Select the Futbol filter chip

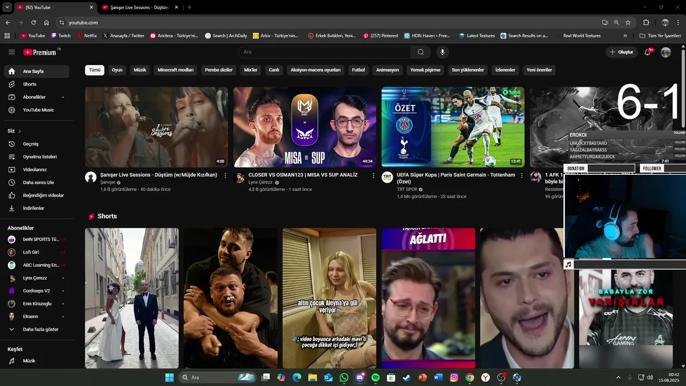pyautogui.click(x=358, y=70)
